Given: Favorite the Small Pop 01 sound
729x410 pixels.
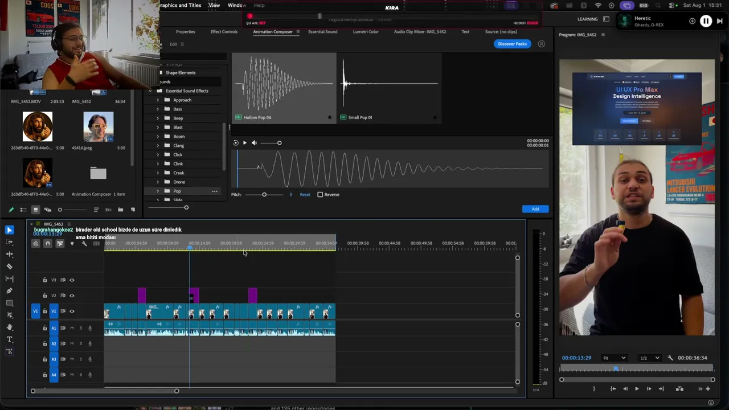Looking at the screenshot, I should [435, 117].
